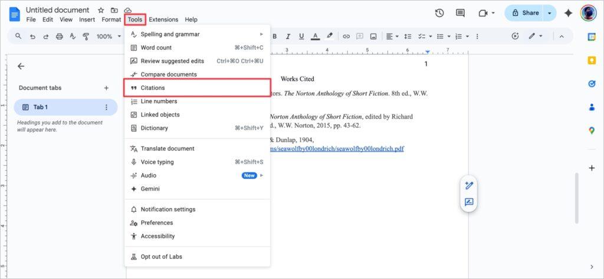Click the floating help-me-write pencil icon
Image resolution: width=604 pixels, height=279 pixels.
(469, 185)
